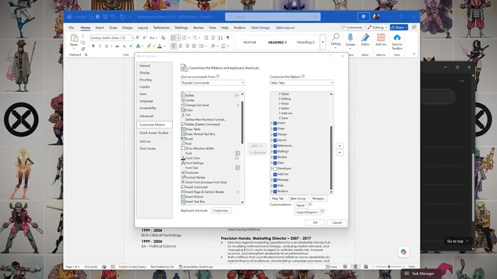The image size is (497, 279).
Task: Uncheck the Terabox tab checkbox
Action: coord(275,192)
